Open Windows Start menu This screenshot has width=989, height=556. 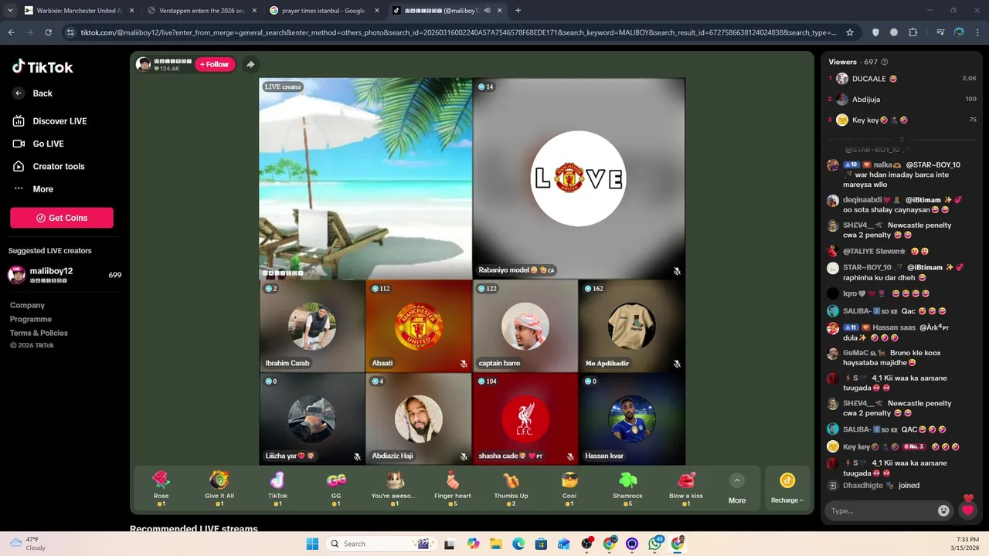[x=312, y=544]
